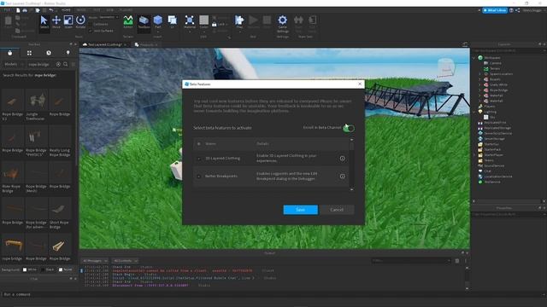Screen dimensions: 547x307
Task: Open the TEST ribbon tab
Action: (97, 10)
